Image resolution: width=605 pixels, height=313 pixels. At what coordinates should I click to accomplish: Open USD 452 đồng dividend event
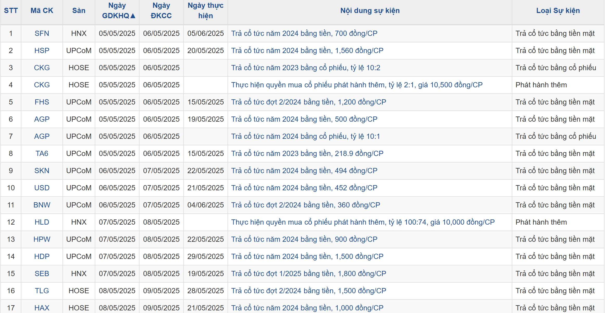coord(304,188)
